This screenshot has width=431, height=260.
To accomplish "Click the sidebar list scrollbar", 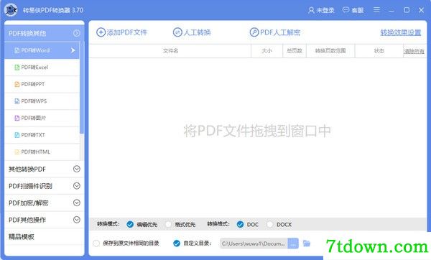I will tap(81, 88).
